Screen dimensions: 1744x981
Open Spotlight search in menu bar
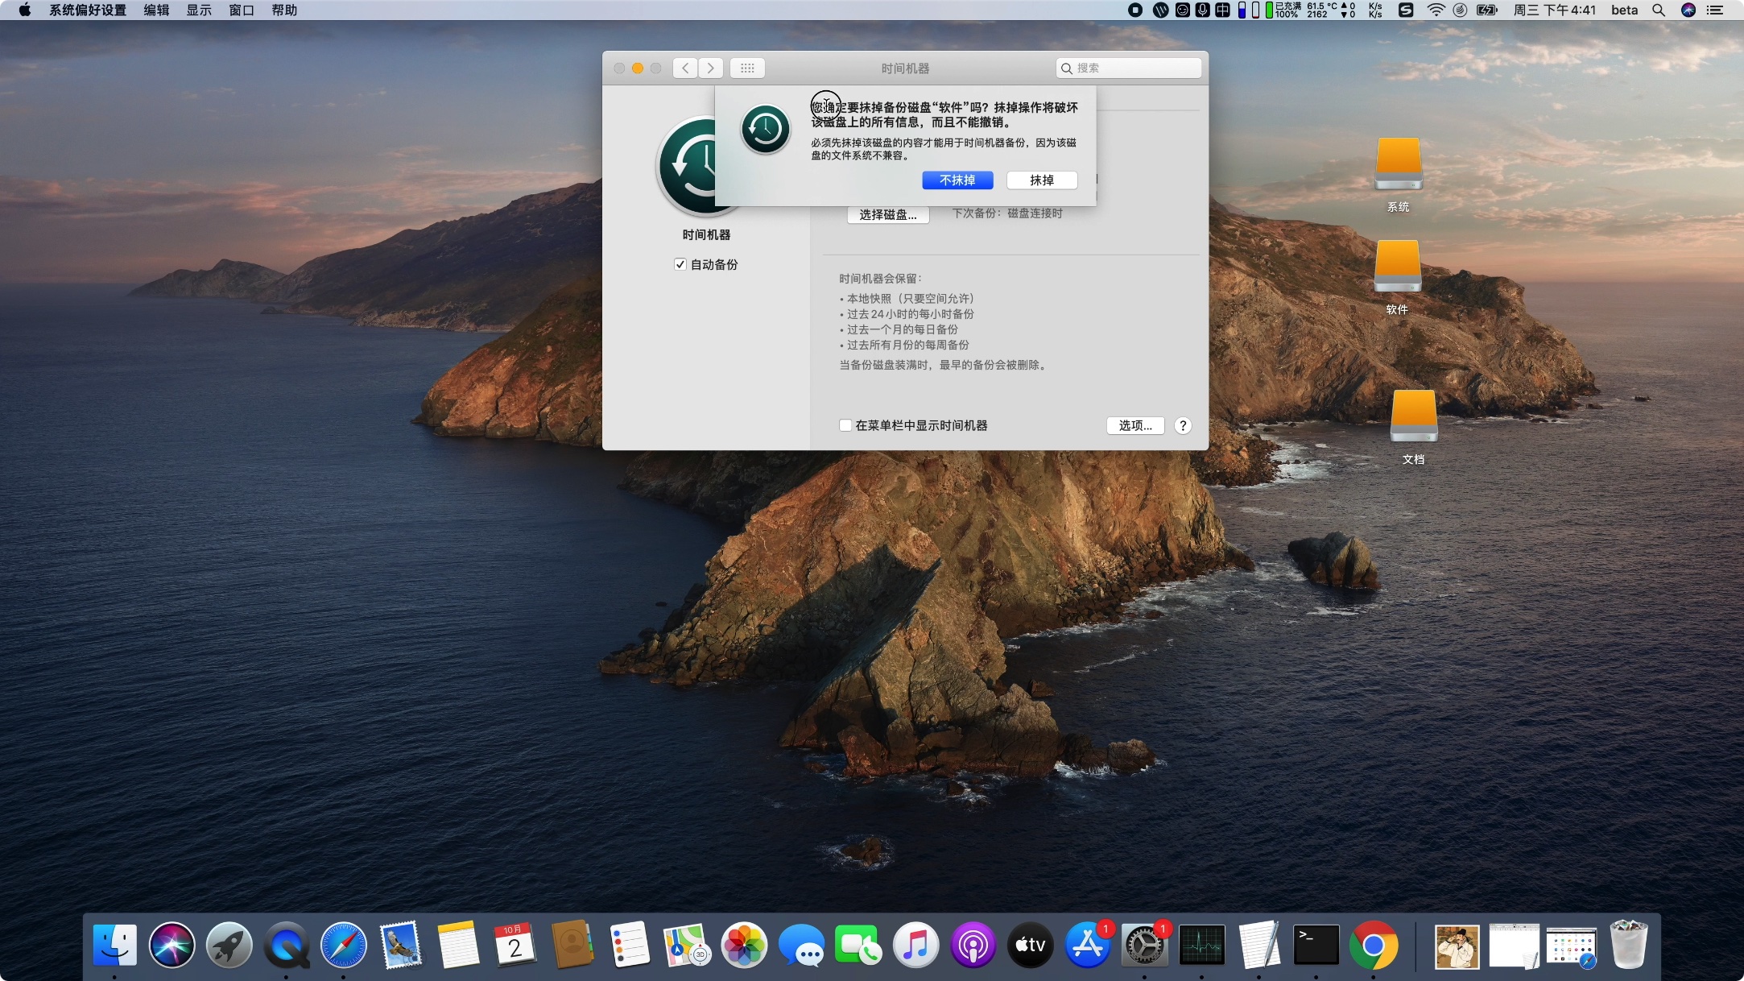(1659, 10)
